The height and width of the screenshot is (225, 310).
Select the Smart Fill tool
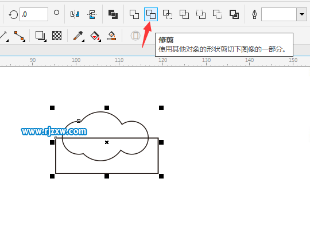[x=111, y=36]
